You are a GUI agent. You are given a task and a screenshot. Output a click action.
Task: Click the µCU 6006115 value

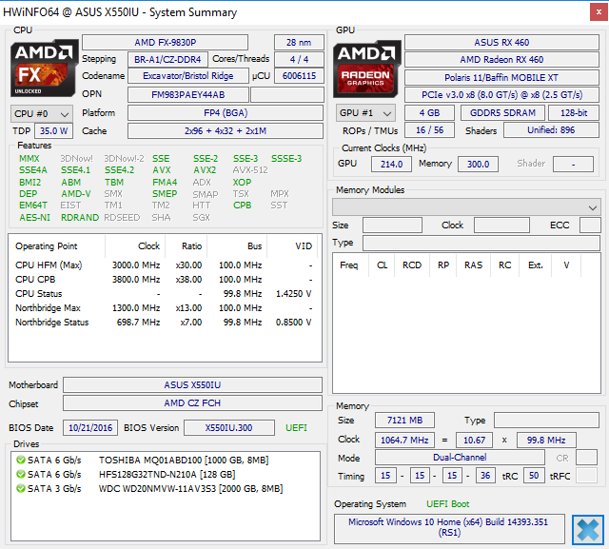click(299, 76)
